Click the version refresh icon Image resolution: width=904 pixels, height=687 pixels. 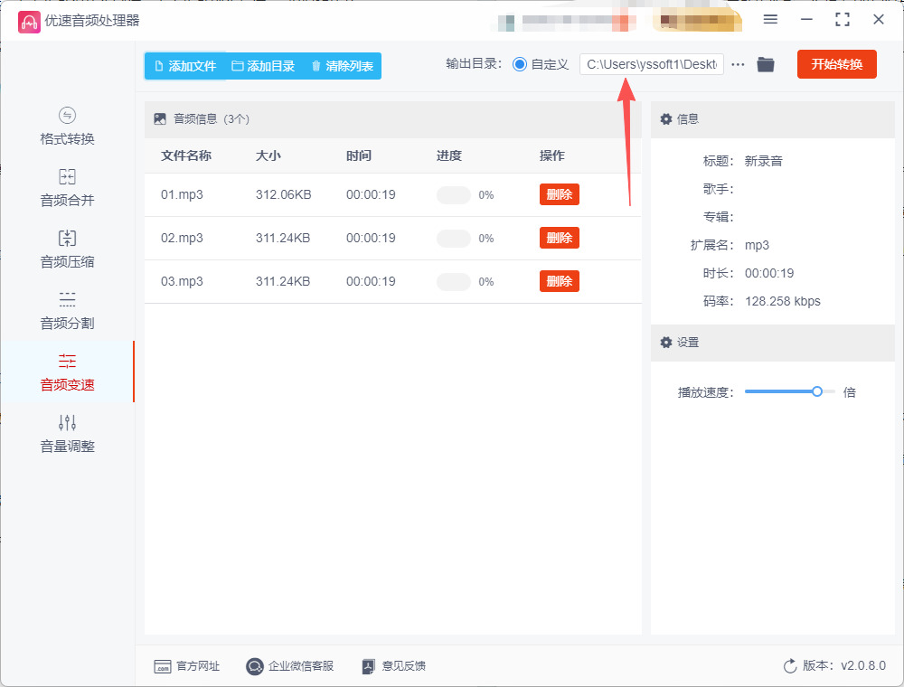[790, 666]
